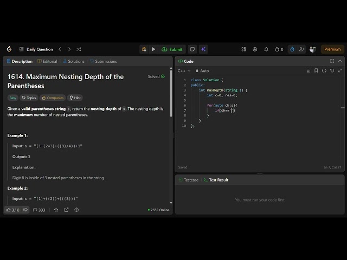Go to previous question arrow
347x260 pixels.
(x=60, y=49)
